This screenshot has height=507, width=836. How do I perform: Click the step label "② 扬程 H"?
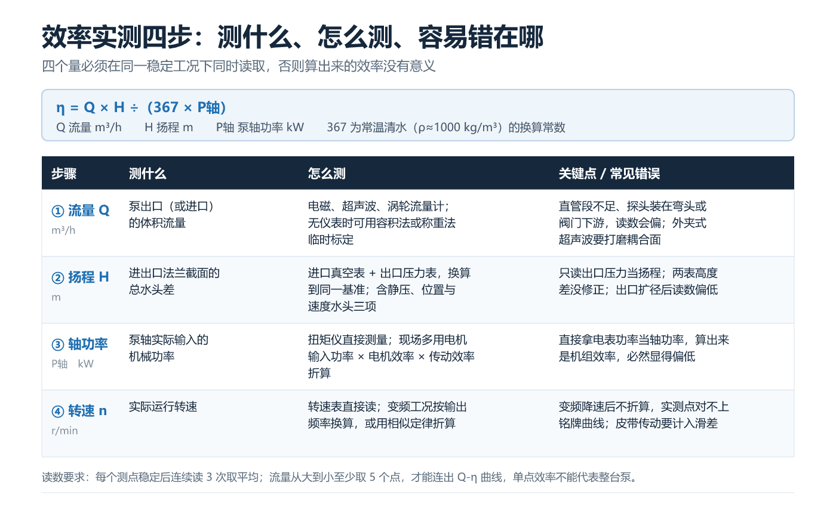point(80,277)
